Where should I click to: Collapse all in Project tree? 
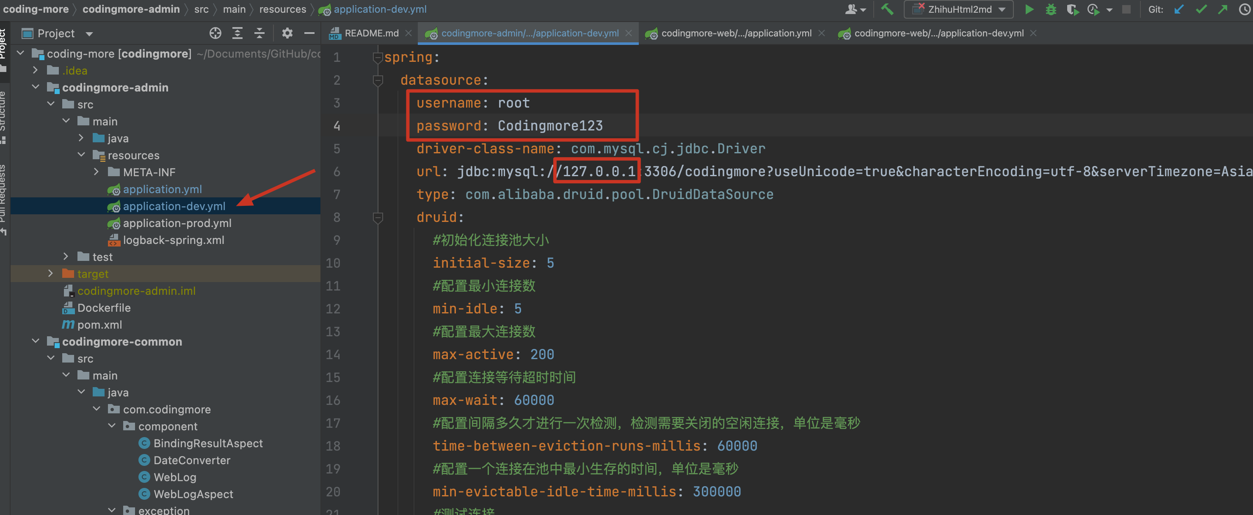pos(259,33)
